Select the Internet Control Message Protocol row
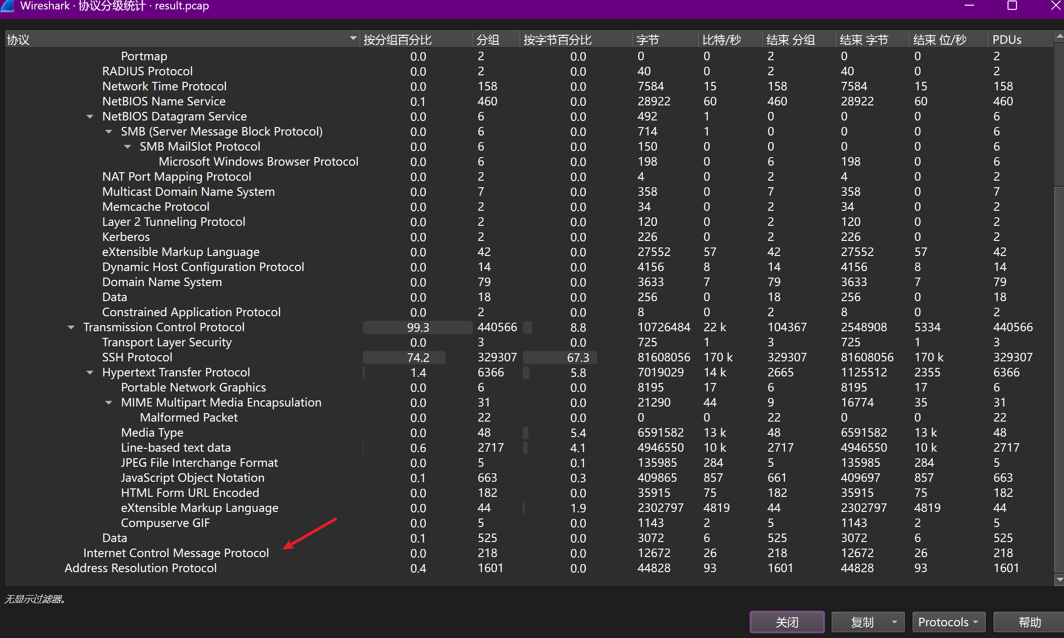 coord(176,553)
